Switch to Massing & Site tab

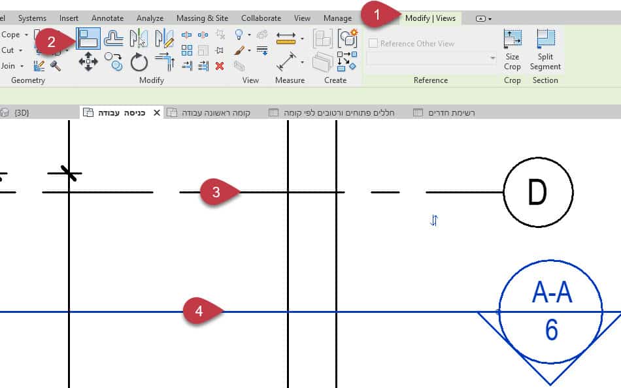[x=202, y=18]
